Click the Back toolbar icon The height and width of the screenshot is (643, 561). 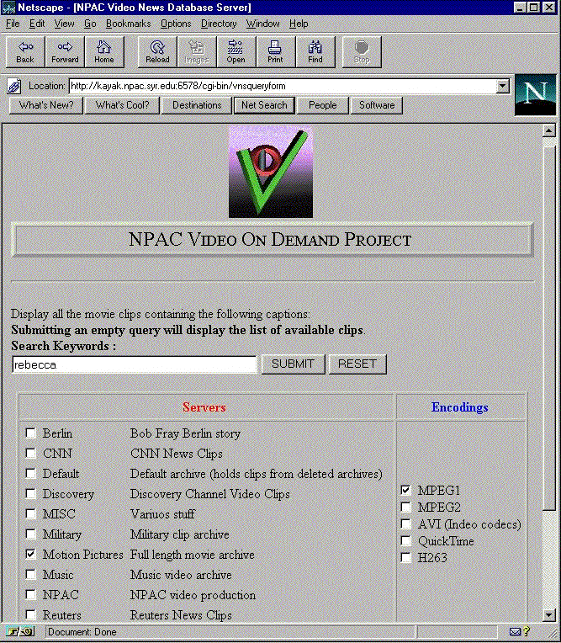click(25, 51)
